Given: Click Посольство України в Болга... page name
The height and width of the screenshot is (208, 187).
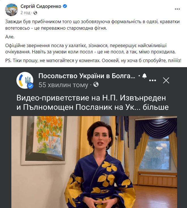Looking at the screenshot, I should 87,76.
